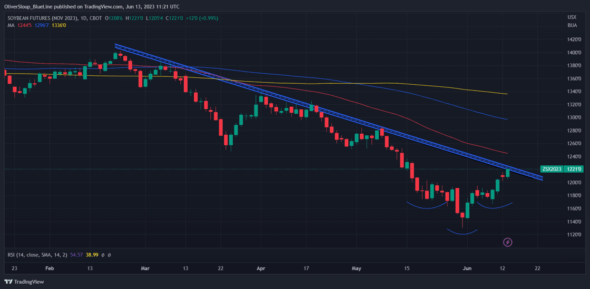Click the 1420'0 price axis label
Viewport: 590px width, 289px height.
[x=574, y=39]
